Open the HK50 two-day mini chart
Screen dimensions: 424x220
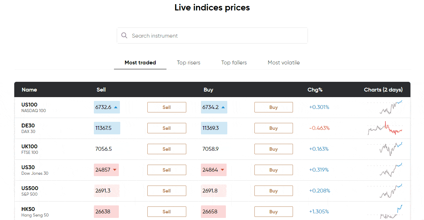(385, 212)
